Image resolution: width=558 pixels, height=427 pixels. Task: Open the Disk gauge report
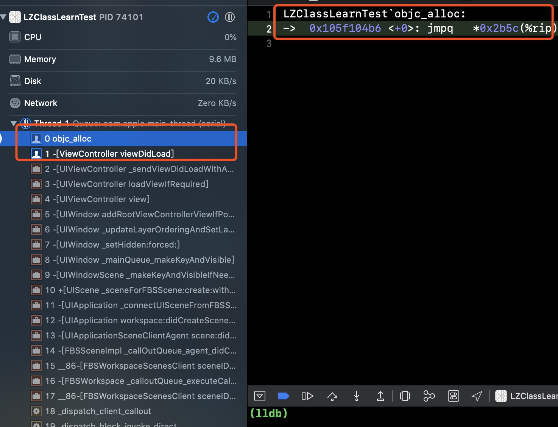click(123, 81)
